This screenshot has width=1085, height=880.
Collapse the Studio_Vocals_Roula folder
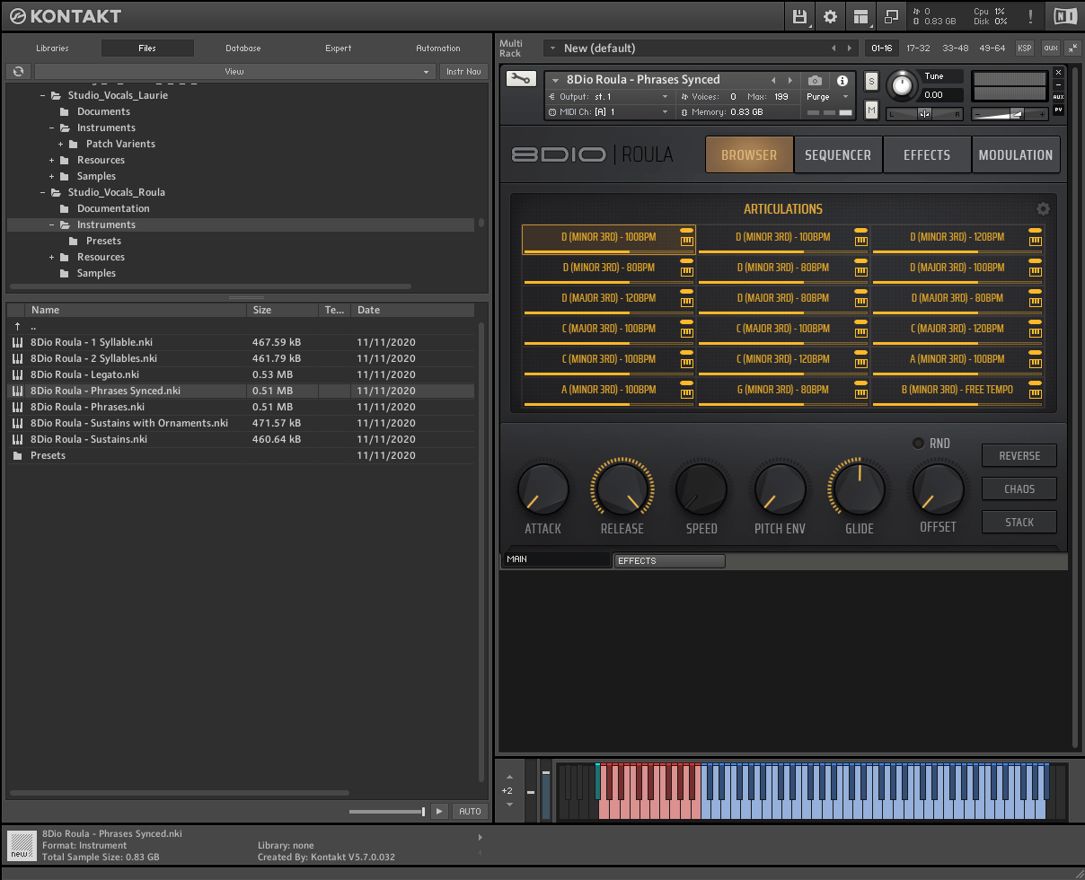[x=42, y=192]
